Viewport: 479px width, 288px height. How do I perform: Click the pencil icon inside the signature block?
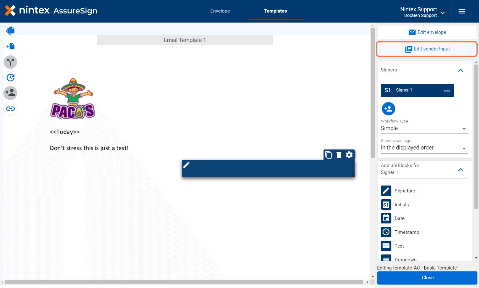point(187,165)
